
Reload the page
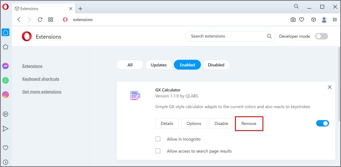pyautogui.click(x=40, y=20)
